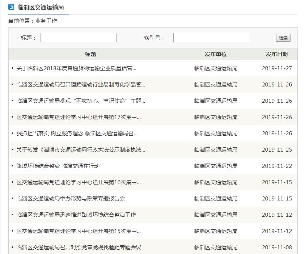Open article 党组理论学习中心组开展第15次集中
The width and height of the screenshot is (305, 254).
[79, 231]
